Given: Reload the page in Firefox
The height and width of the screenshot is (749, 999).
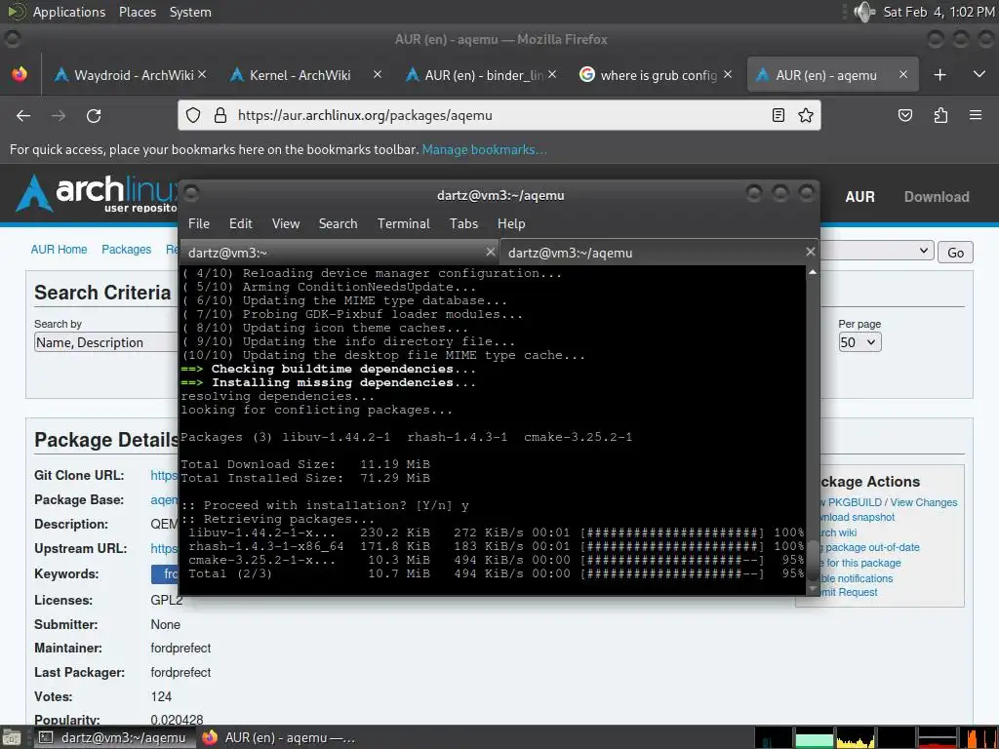Looking at the screenshot, I should click(x=94, y=115).
